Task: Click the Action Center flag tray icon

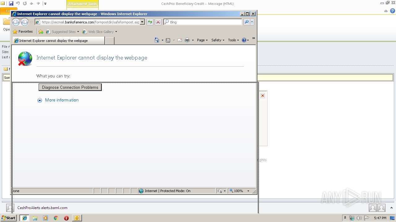Action: (366, 218)
